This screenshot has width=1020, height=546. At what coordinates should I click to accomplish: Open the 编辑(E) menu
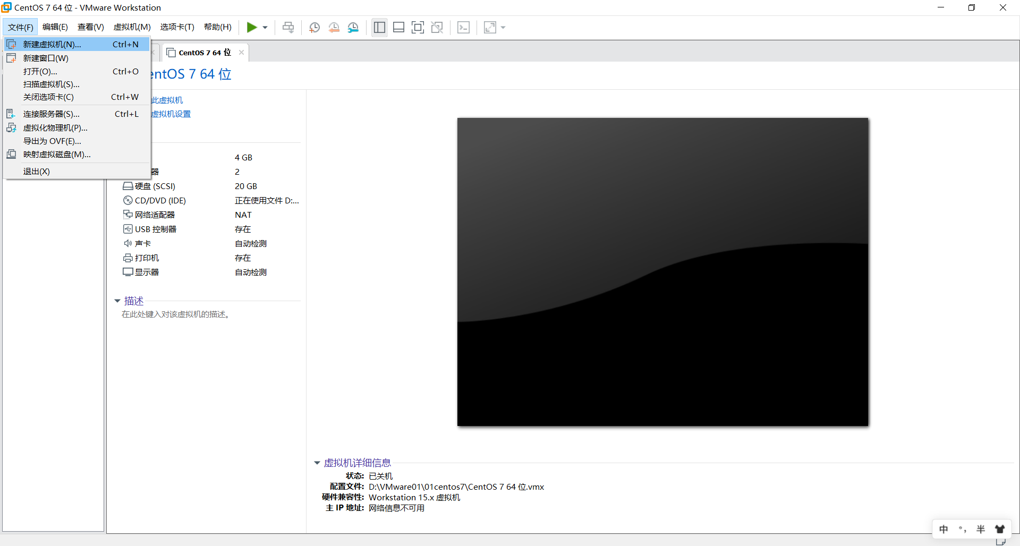[x=55, y=27]
